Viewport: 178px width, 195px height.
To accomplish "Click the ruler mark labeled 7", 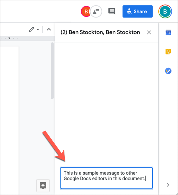I will point(9,38).
